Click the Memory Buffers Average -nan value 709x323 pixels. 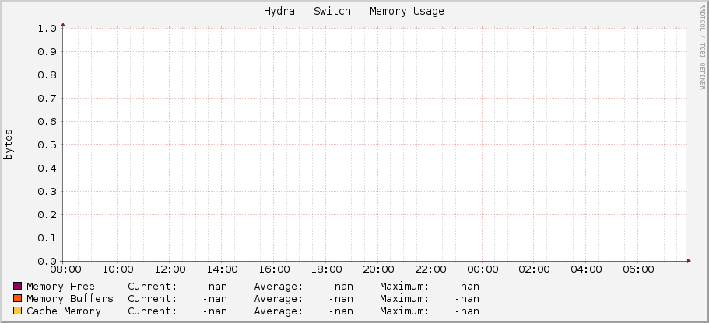click(341, 299)
